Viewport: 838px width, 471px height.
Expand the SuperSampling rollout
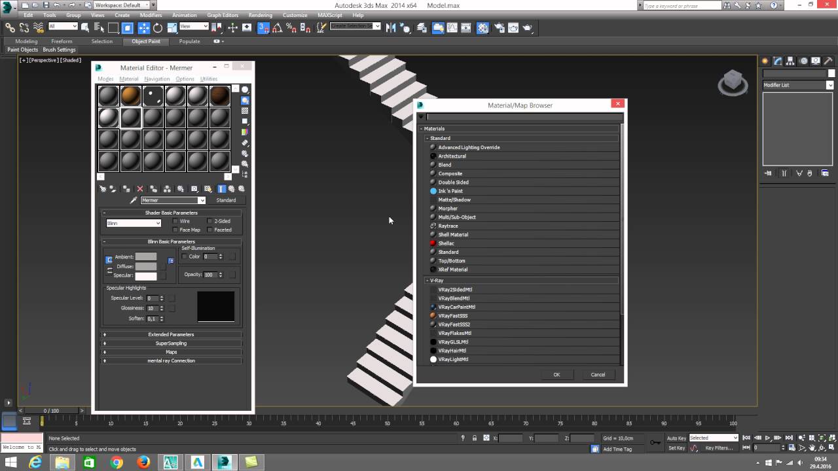(x=172, y=343)
